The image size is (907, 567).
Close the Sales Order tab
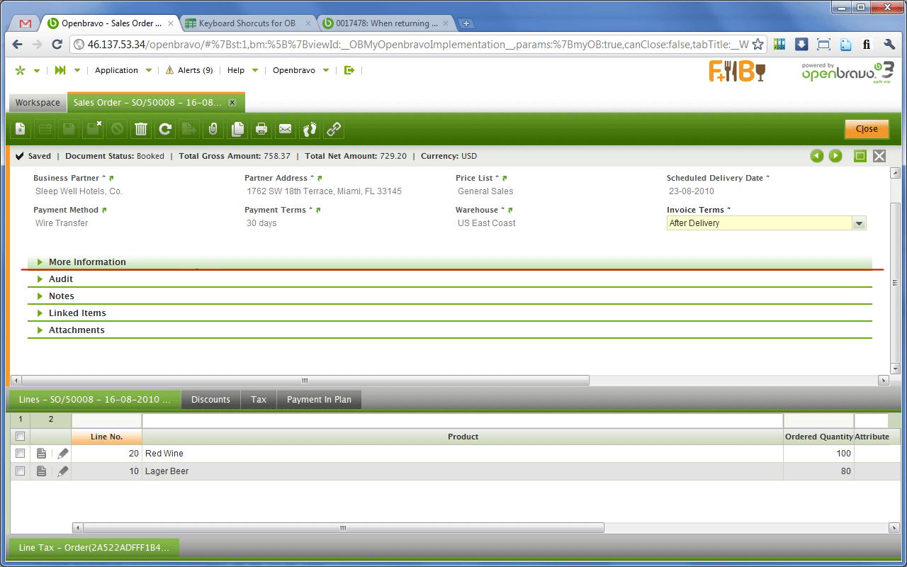232,103
